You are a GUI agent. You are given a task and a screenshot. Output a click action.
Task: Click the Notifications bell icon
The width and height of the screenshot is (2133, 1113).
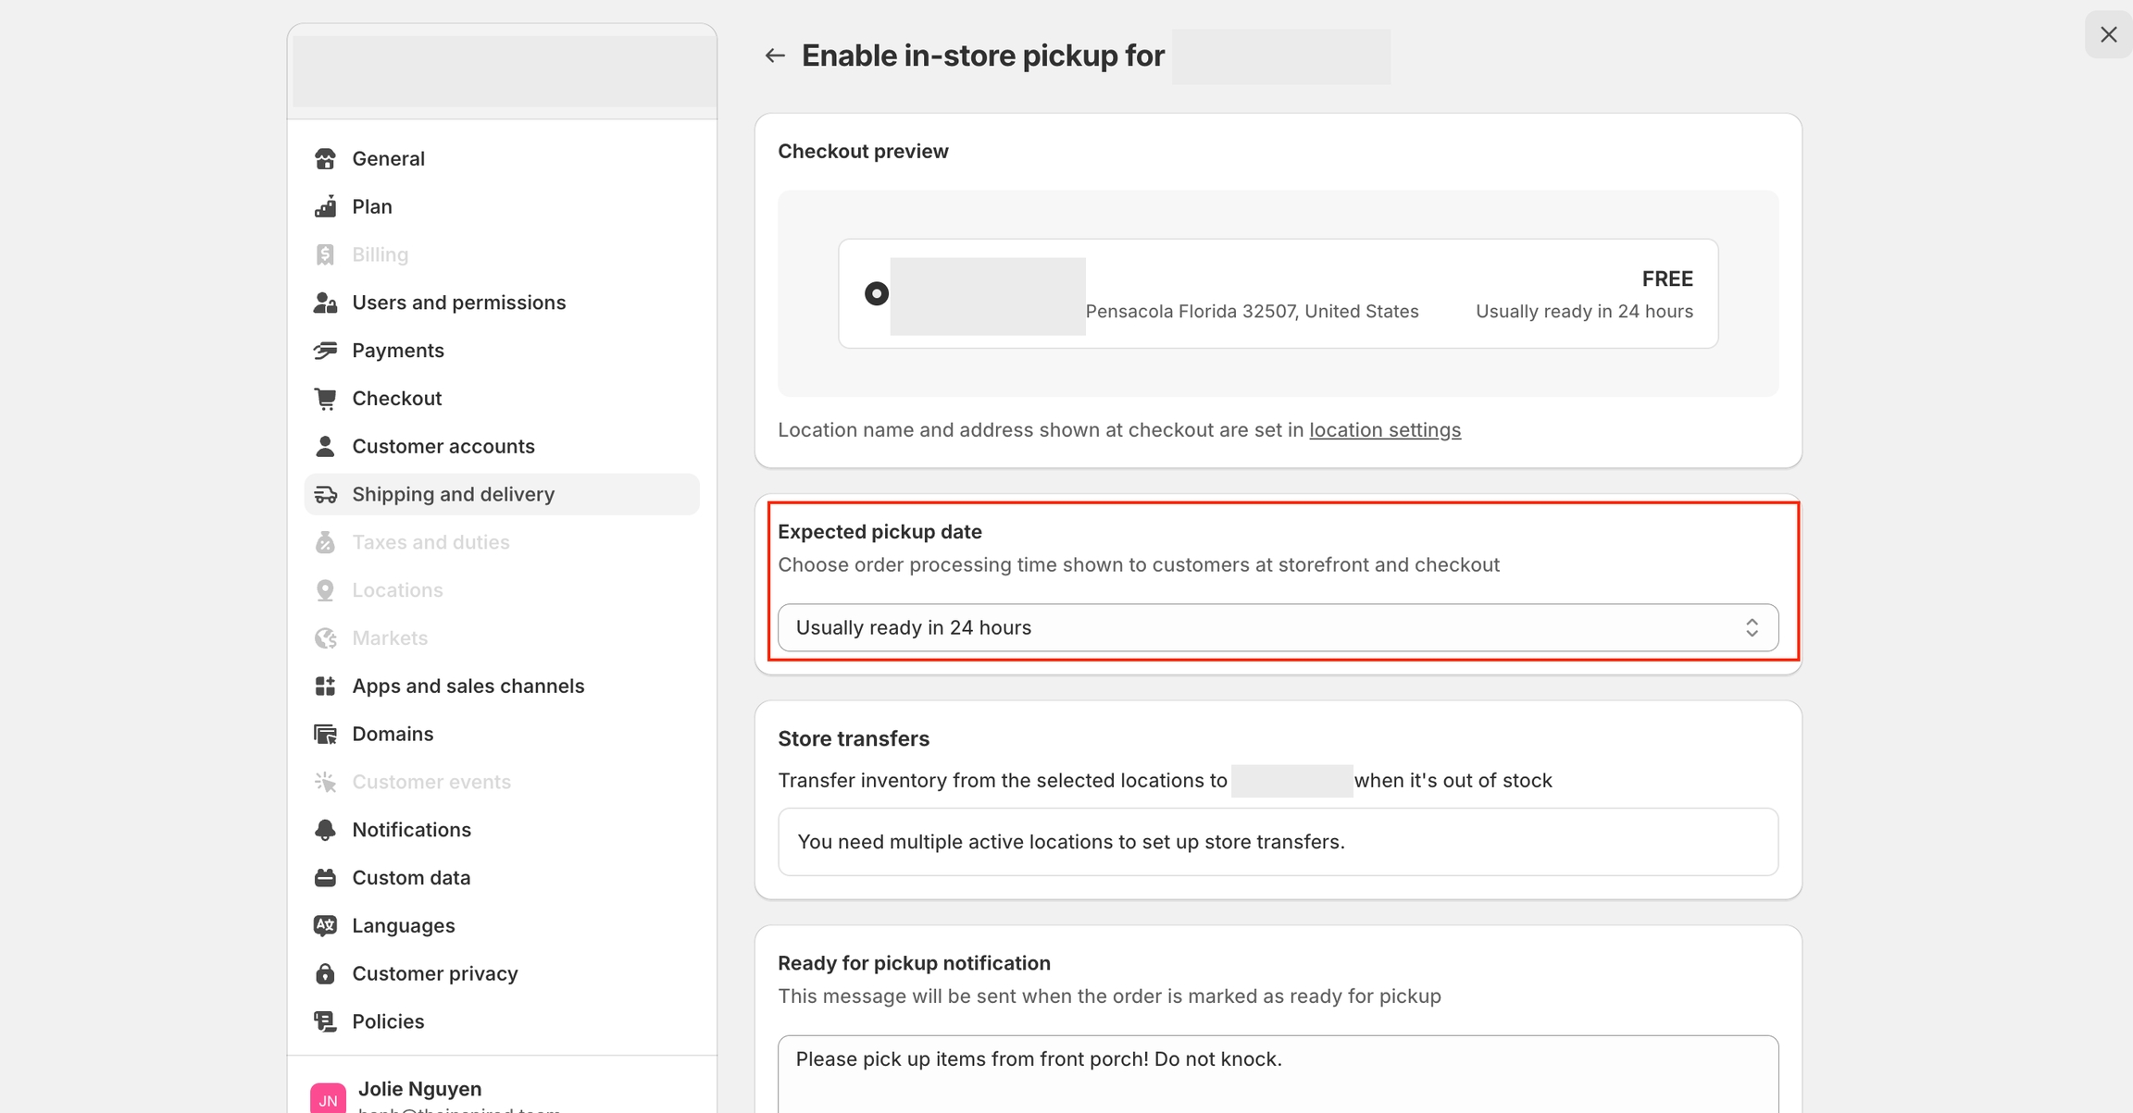[x=325, y=830]
